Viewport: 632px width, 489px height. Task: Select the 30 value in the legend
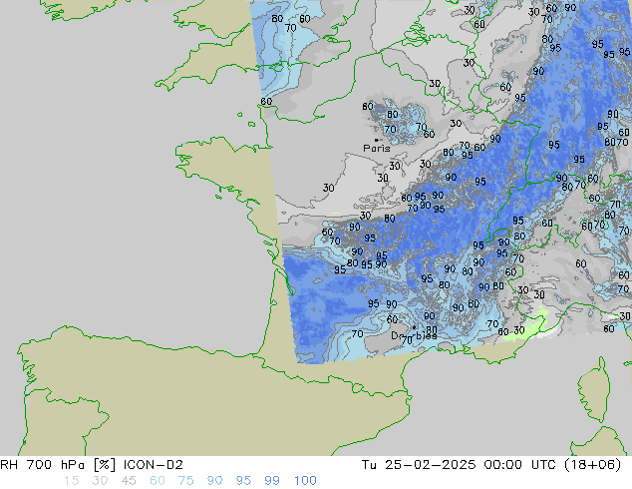100,480
